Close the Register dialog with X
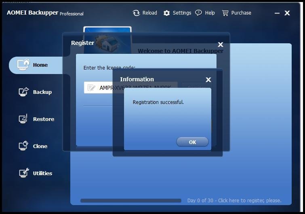 click(x=221, y=44)
